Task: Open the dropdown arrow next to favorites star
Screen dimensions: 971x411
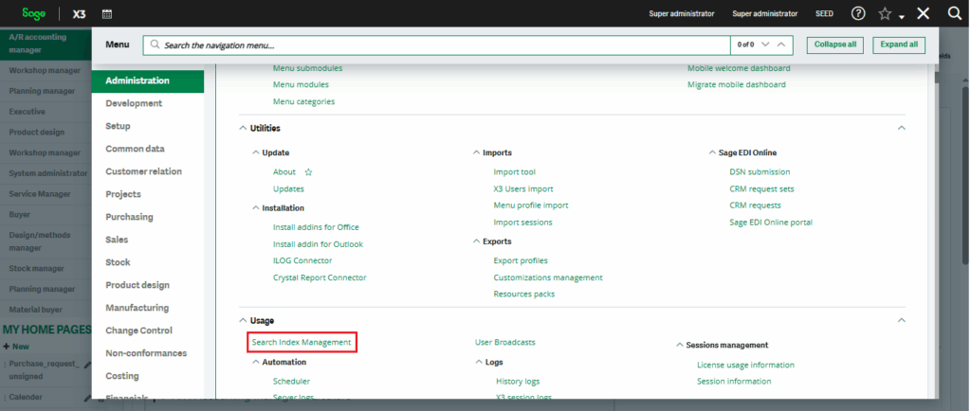Action: [x=902, y=17]
